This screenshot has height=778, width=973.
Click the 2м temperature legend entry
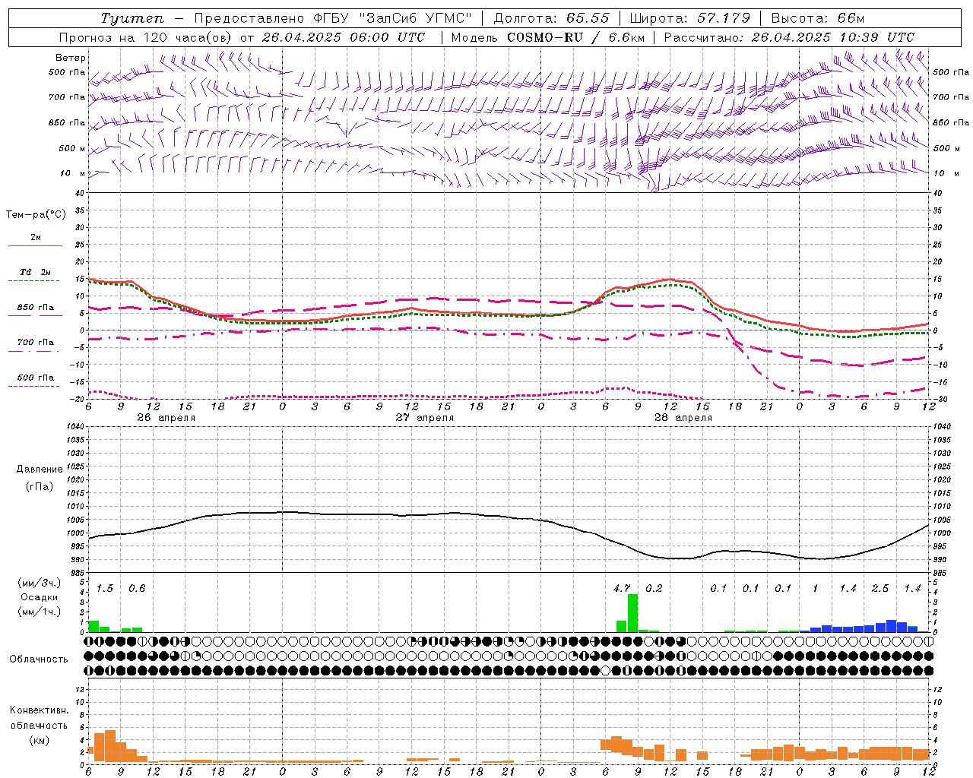click(36, 237)
